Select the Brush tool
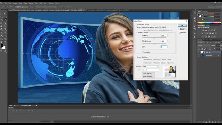222x125 pixels. 5,23
